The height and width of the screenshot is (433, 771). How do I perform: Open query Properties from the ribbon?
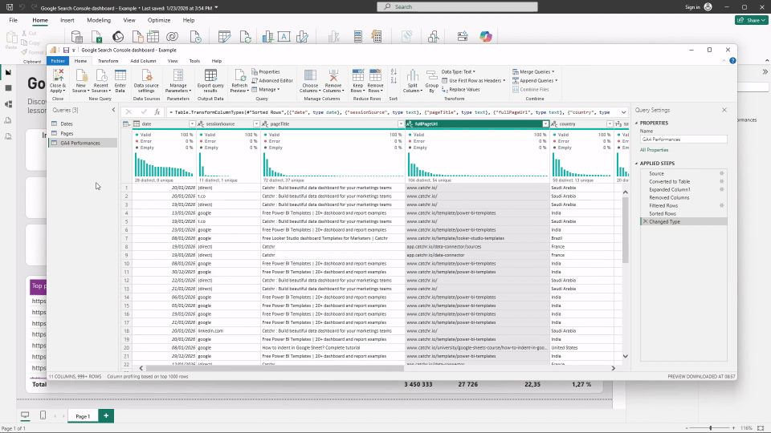click(266, 71)
